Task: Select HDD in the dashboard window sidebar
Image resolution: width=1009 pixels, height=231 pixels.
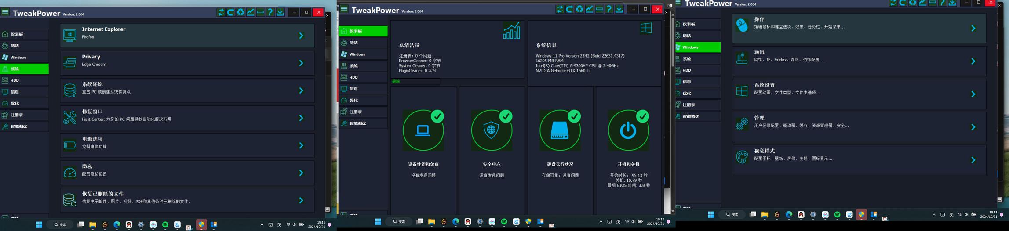Action: (363, 77)
